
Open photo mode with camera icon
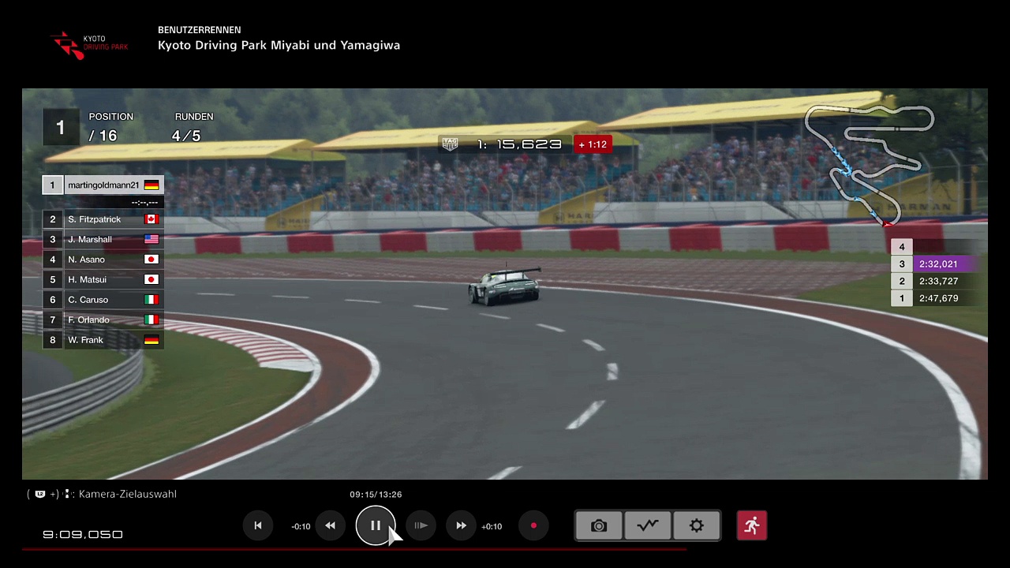(x=599, y=525)
